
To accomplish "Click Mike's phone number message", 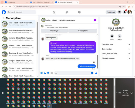I will pos(62,59).
